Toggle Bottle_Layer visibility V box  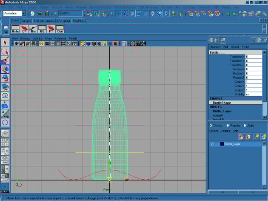pyautogui.click(x=212, y=144)
